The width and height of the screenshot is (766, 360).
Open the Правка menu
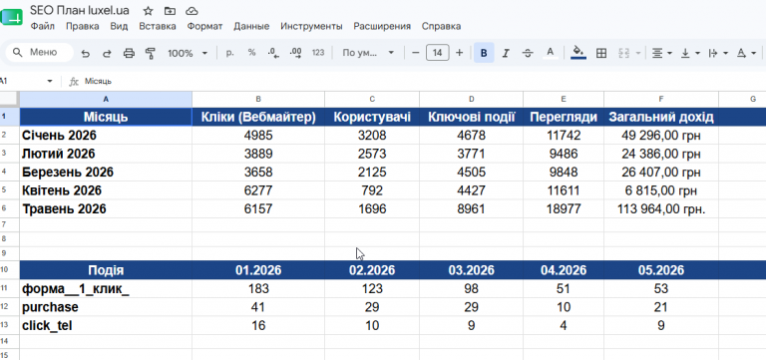point(82,26)
